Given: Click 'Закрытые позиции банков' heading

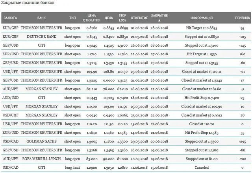Looking at the screenshot, I should 28,3.
